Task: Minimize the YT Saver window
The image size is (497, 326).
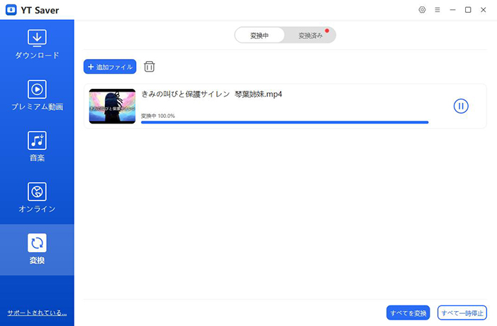Action: [452, 10]
